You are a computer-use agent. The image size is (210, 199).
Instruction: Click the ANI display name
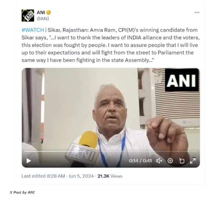point(41,13)
